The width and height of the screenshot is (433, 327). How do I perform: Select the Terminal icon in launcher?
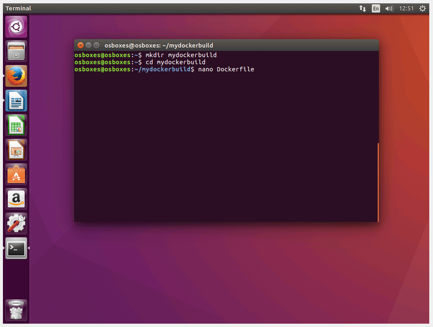[16, 248]
